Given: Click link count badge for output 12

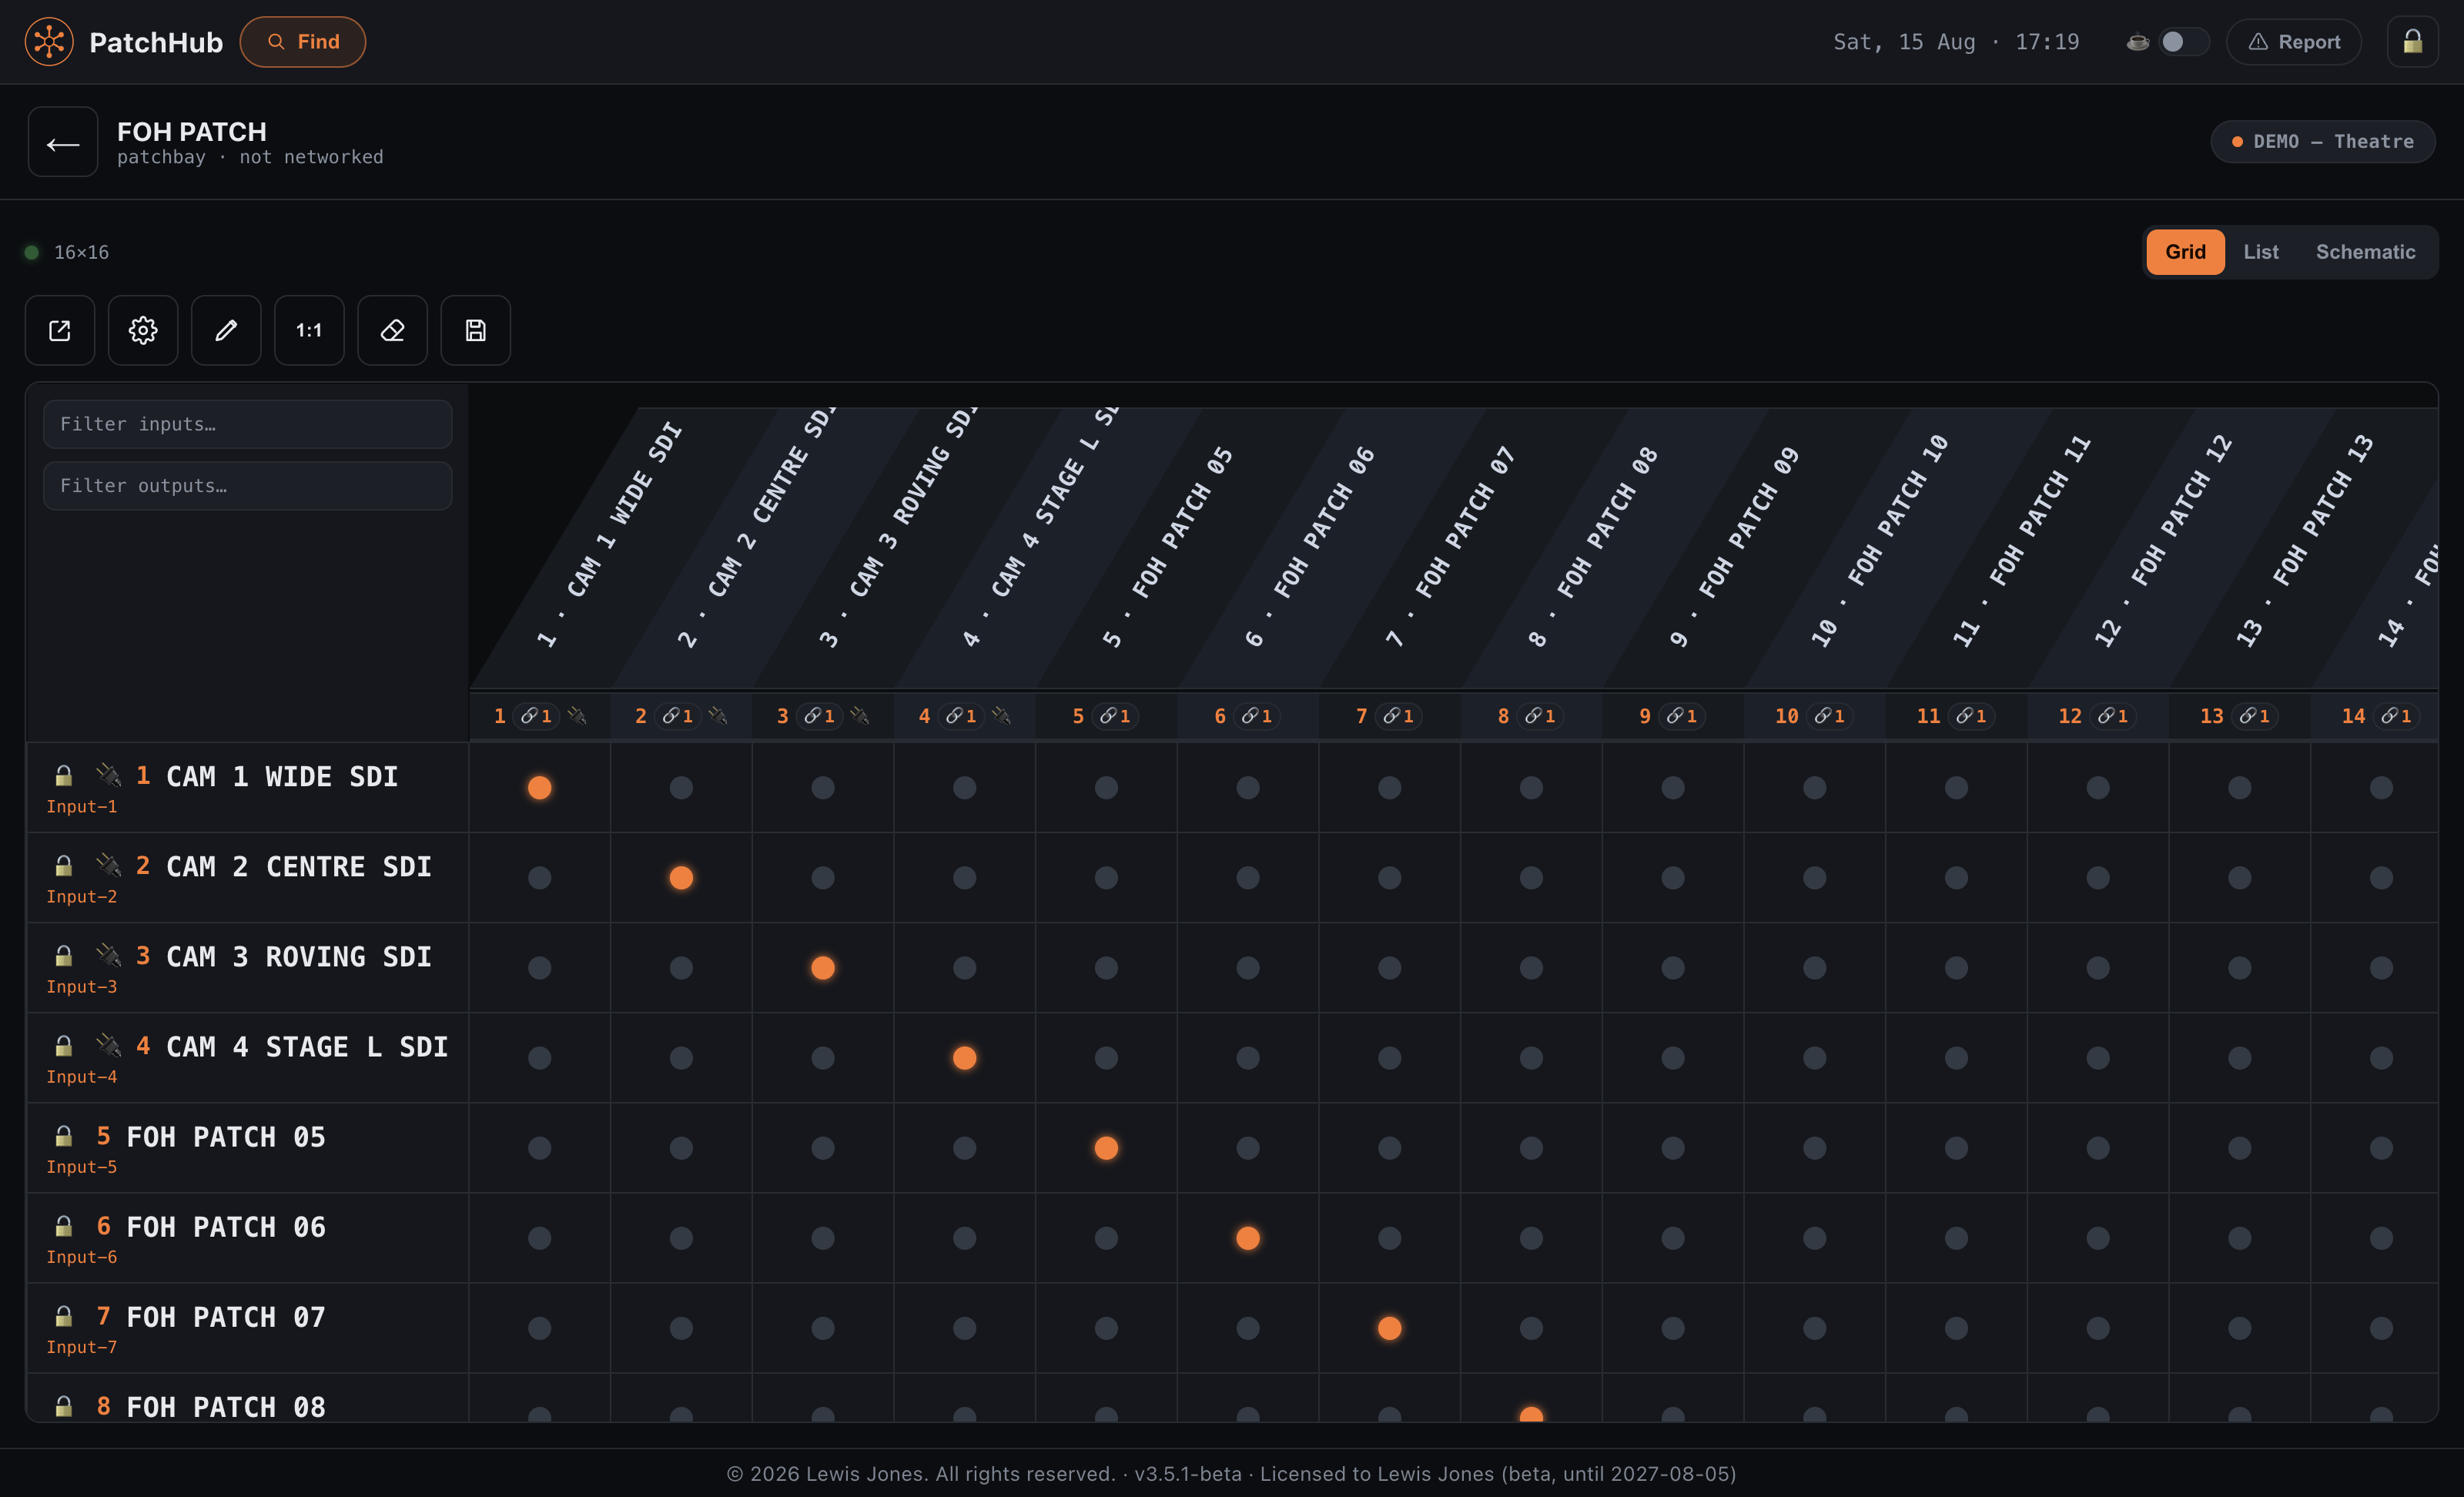Looking at the screenshot, I should [2113, 716].
